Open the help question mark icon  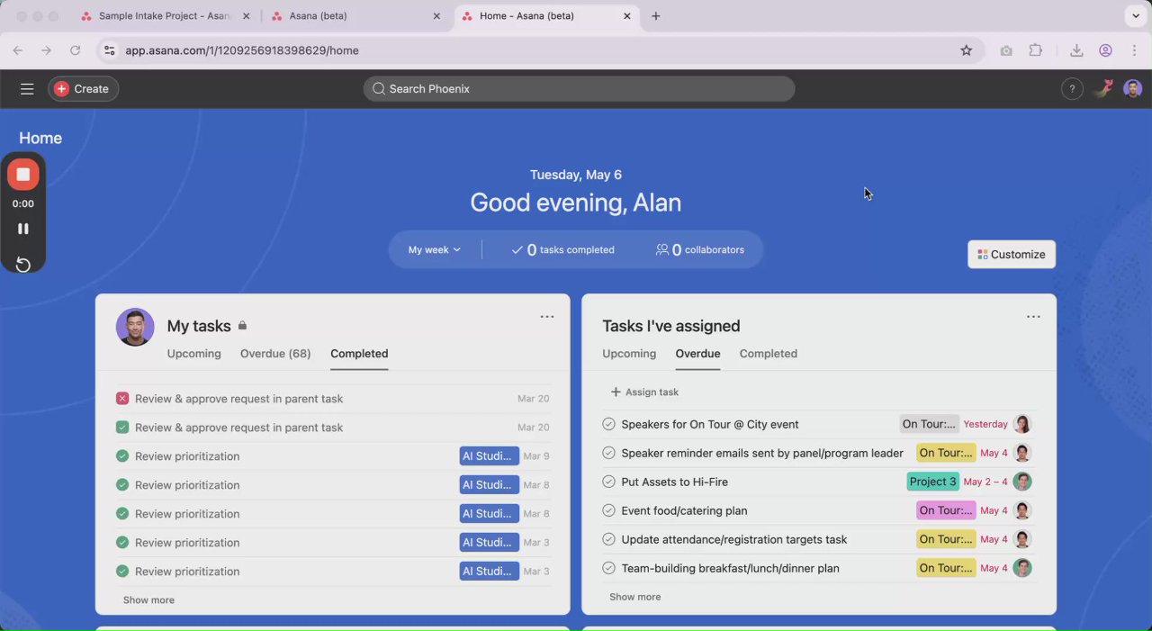pos(1071,89)
